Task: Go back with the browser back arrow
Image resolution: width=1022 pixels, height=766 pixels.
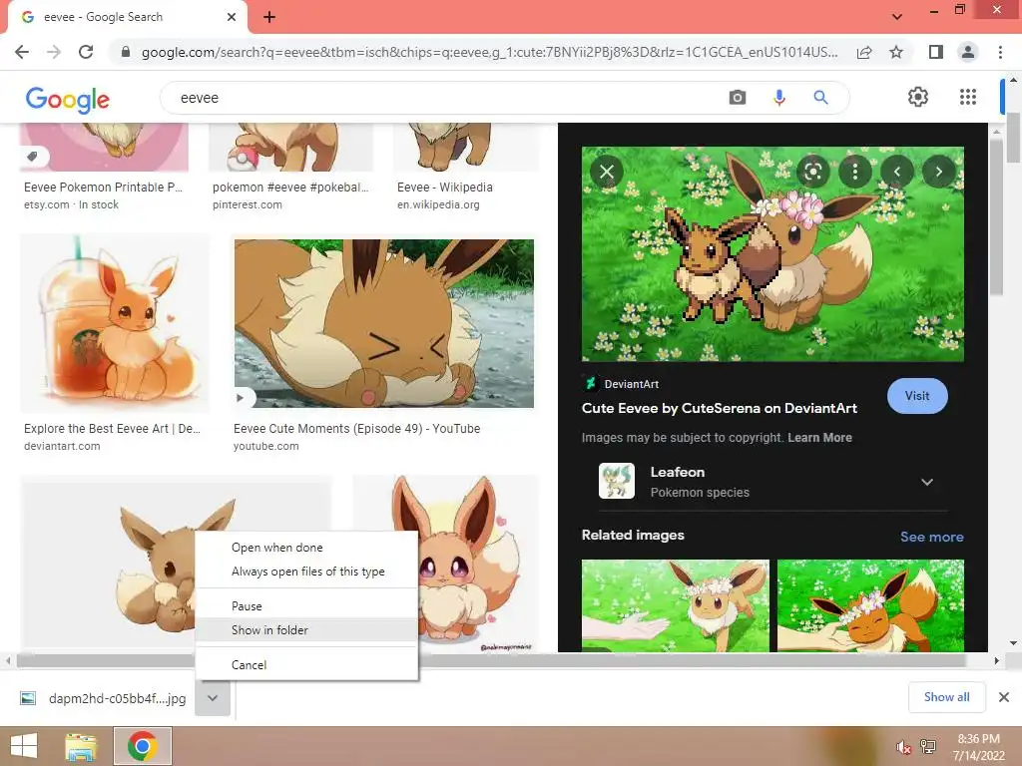Action: point(22,52)
